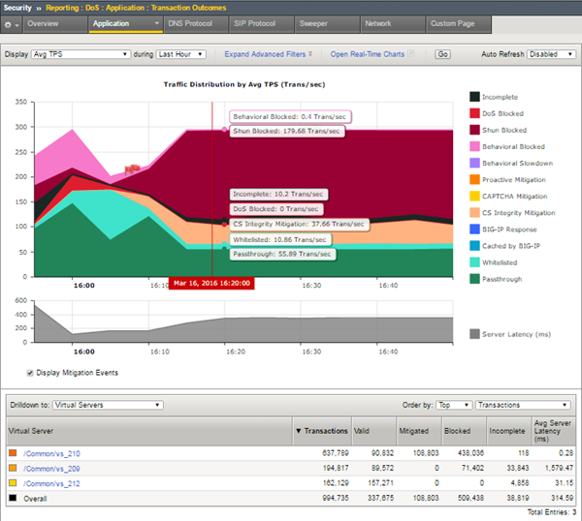Viewport: 582px width, 521px height.
Task: Click the CAPTCHA Mitigation legend icon
Action: 474,196
